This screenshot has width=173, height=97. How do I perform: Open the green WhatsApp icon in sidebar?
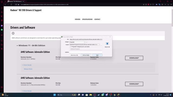tap(2, 30)
